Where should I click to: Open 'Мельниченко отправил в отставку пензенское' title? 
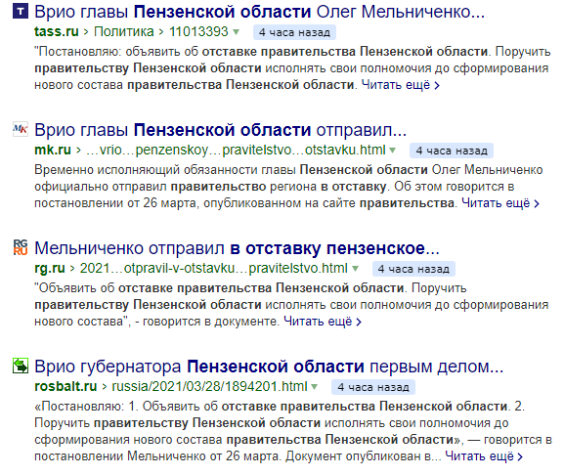click(x=237, y=248)
